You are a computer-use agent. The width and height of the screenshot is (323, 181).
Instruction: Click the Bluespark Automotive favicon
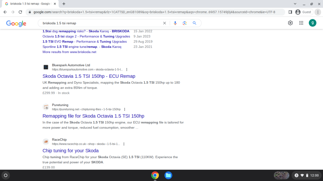coord(46,67)
